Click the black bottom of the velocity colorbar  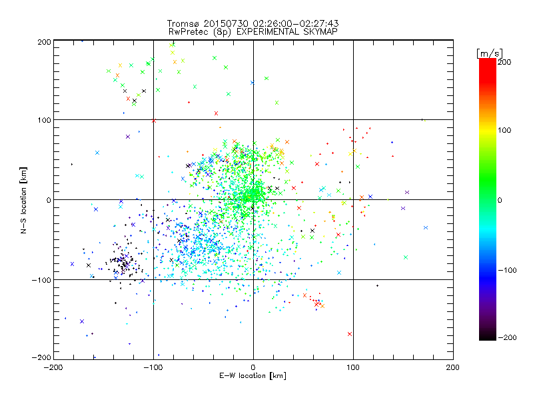click(x=488, y=335)
